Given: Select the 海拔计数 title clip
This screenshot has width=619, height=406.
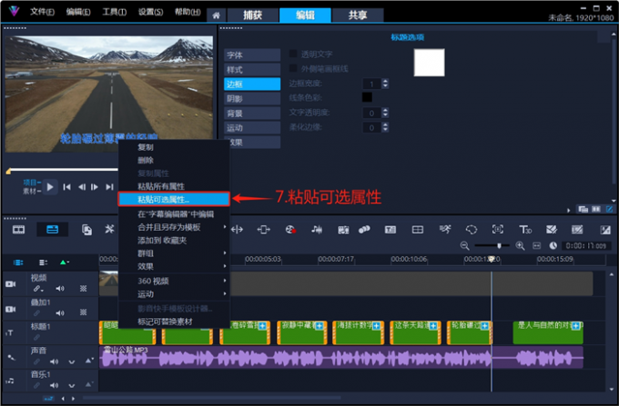Looking at the screenshot, I should (x=358, y=332).
